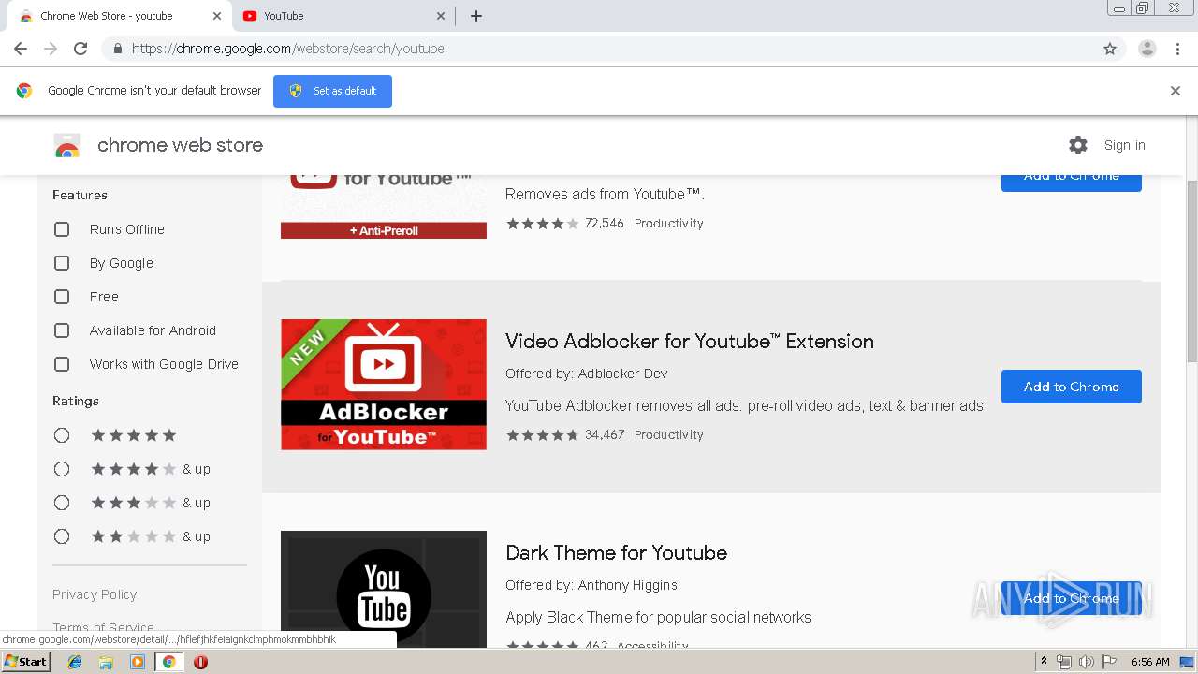The image size is (1198, 674).
Task: Dismiss the default browser notification bar
Action: click(1176, 91)
